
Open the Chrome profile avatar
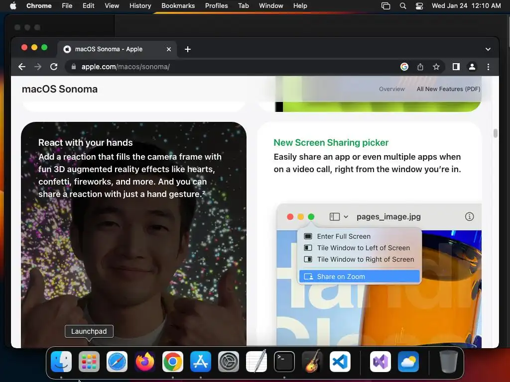[x=472, y=67]
